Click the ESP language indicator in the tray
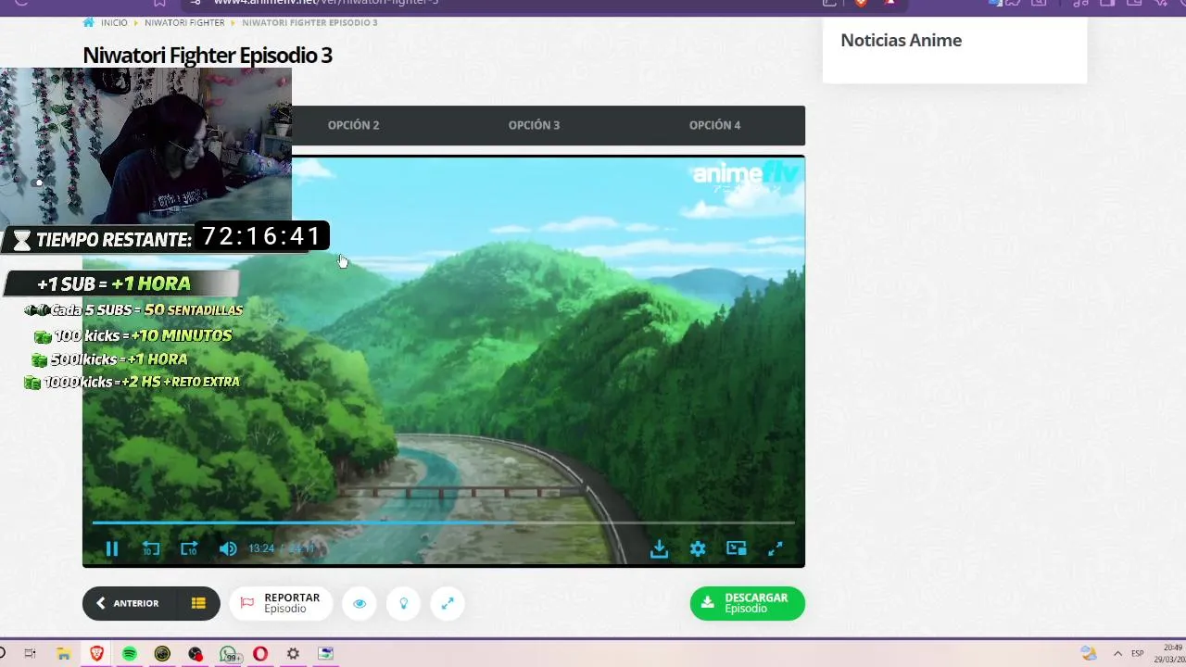The width and height of the screenshot is (1186, 667). click(x=1138, y=653)
